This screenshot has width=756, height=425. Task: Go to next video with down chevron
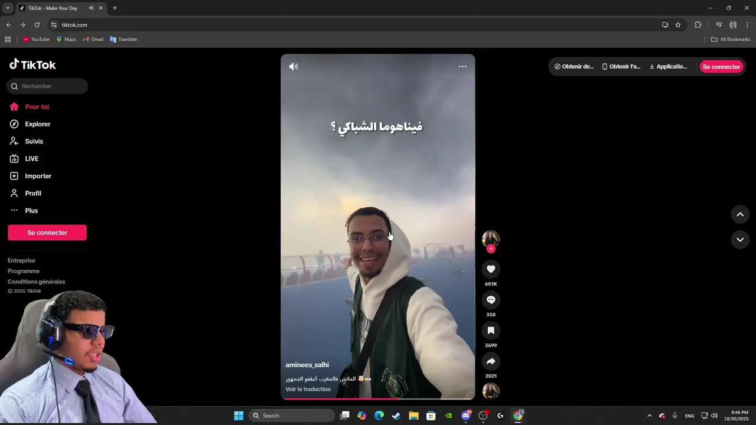point(740,240)
